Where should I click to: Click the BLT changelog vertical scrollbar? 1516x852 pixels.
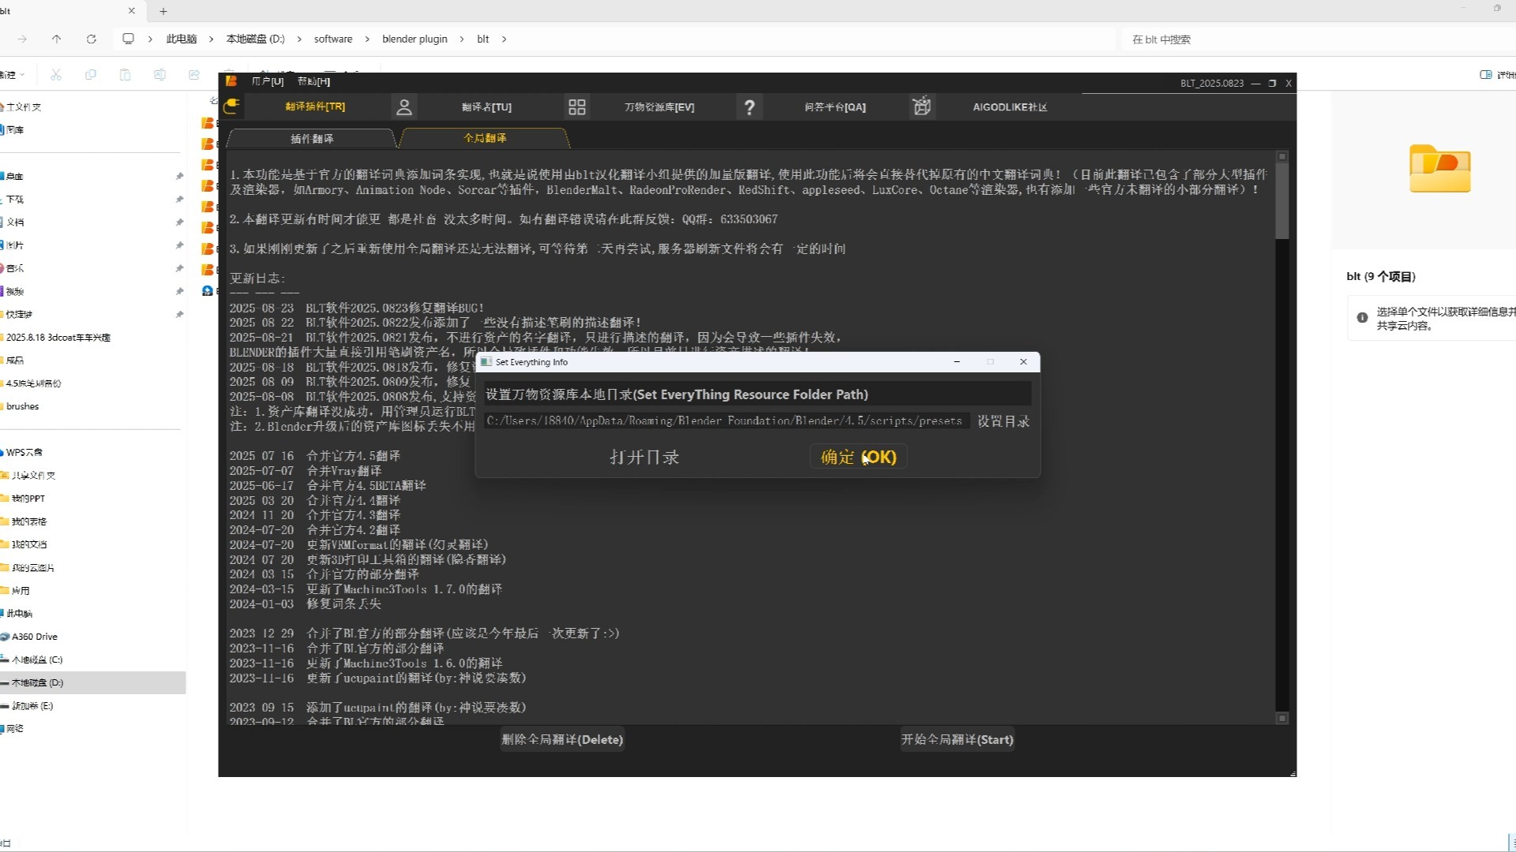(x=1282, y=201)
